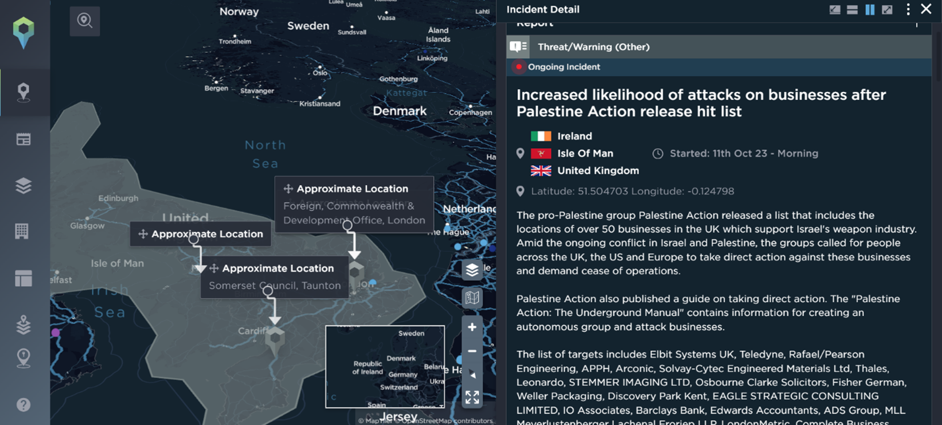
Task: Click the latitude longitude coordinates text
Action: click(633, 191)
